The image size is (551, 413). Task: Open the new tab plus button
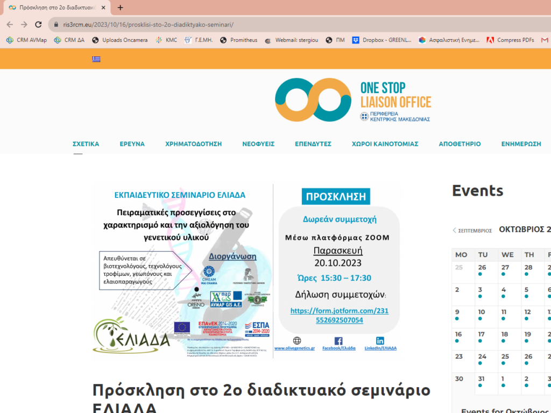point(120,8)
